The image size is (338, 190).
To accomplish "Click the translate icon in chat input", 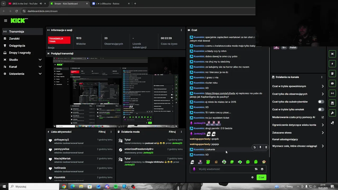I will [256, 169].
